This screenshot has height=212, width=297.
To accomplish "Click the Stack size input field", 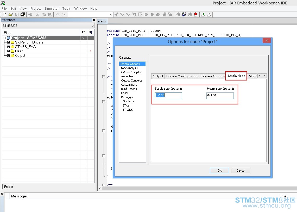I will pos(168,96).
